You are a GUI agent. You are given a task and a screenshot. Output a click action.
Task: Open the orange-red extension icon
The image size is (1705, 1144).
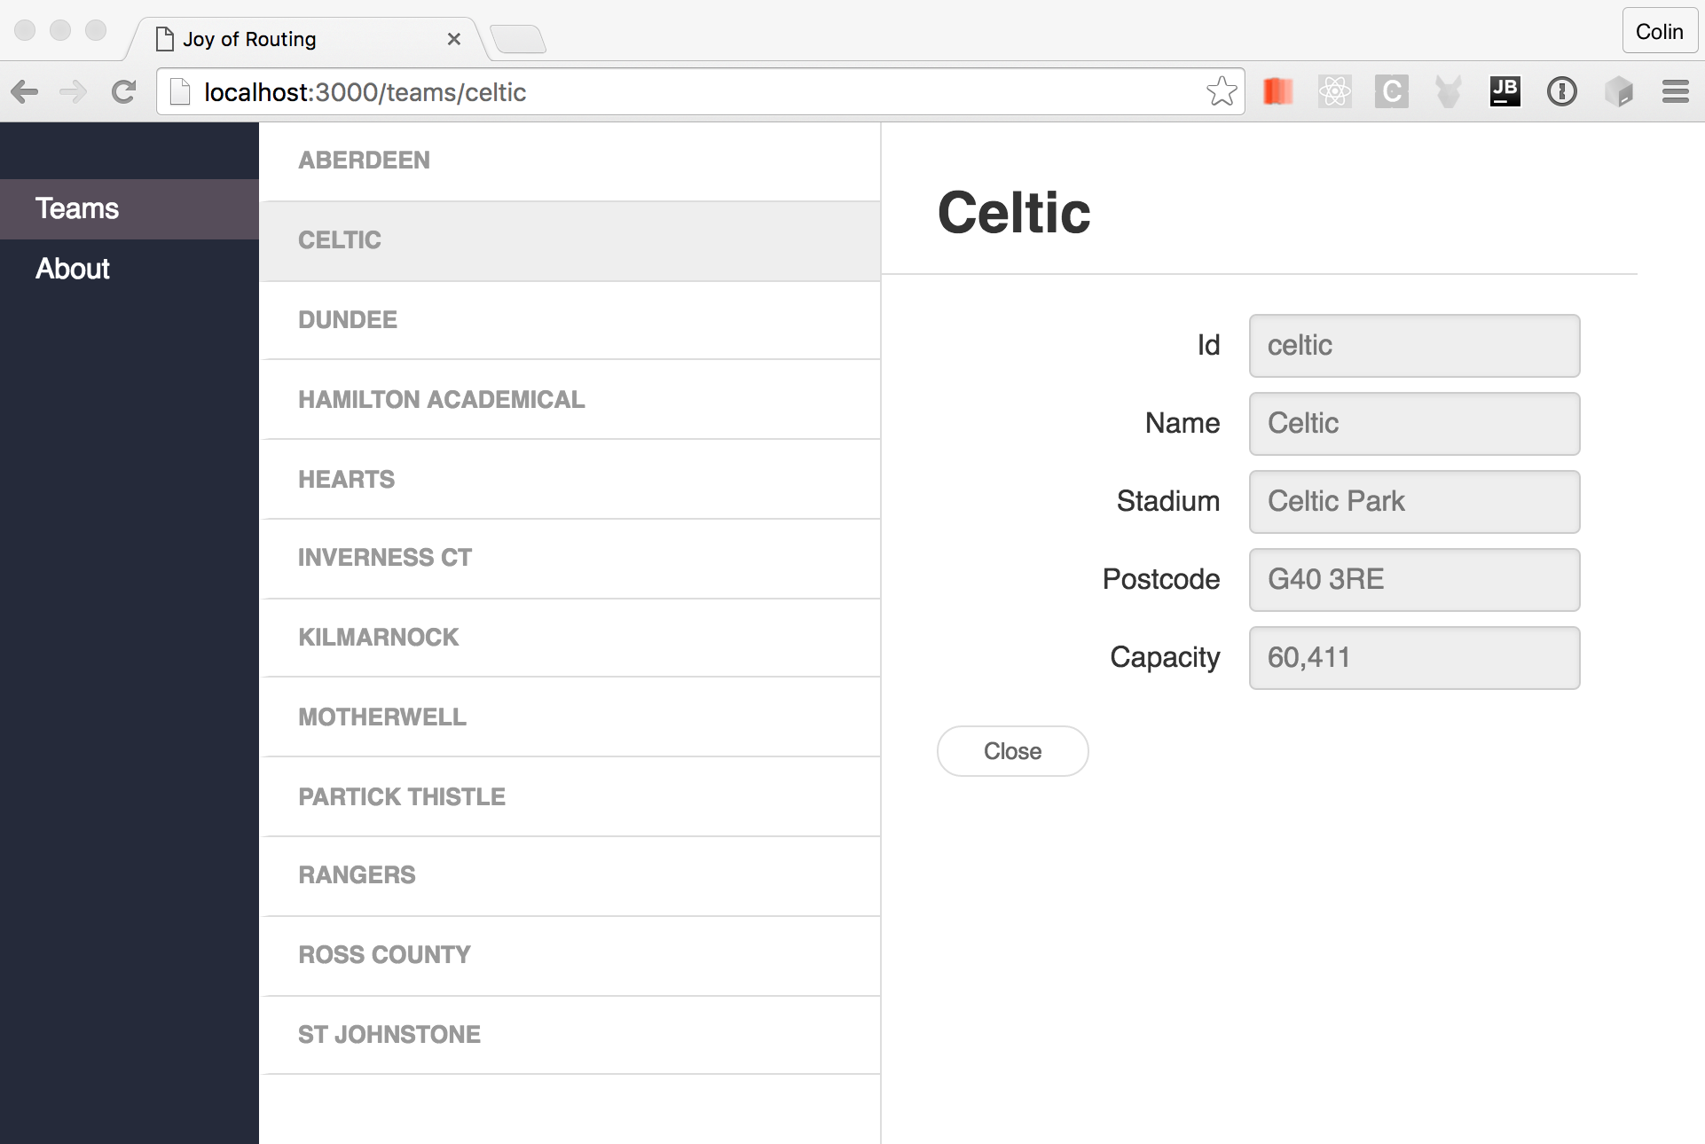point(1278,91)
